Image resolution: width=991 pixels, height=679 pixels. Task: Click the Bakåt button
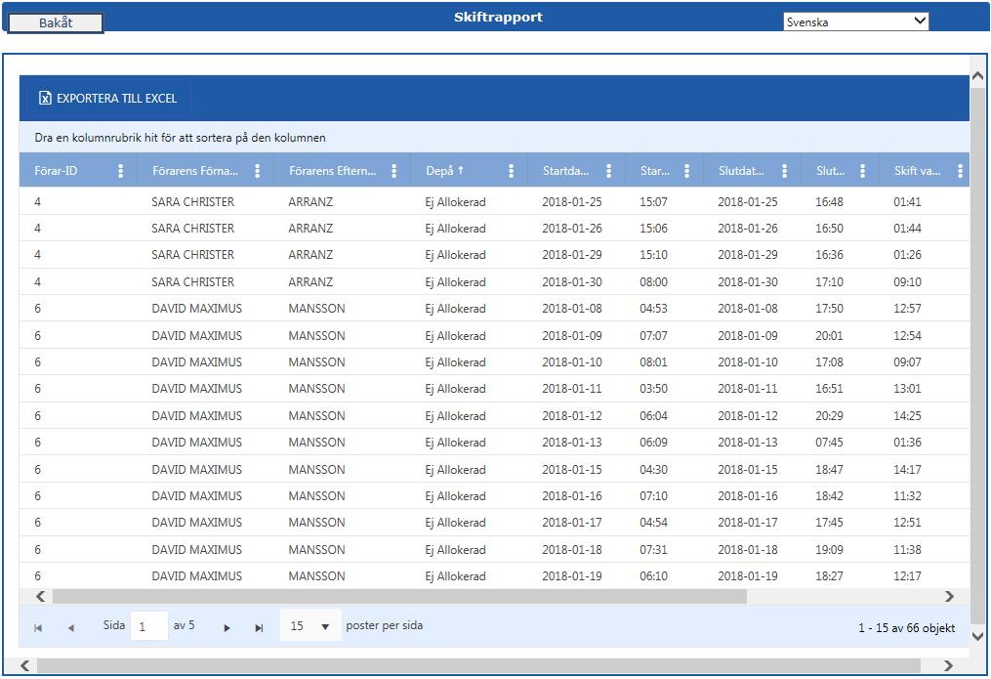pyautogui.click(x=56, y=22)
